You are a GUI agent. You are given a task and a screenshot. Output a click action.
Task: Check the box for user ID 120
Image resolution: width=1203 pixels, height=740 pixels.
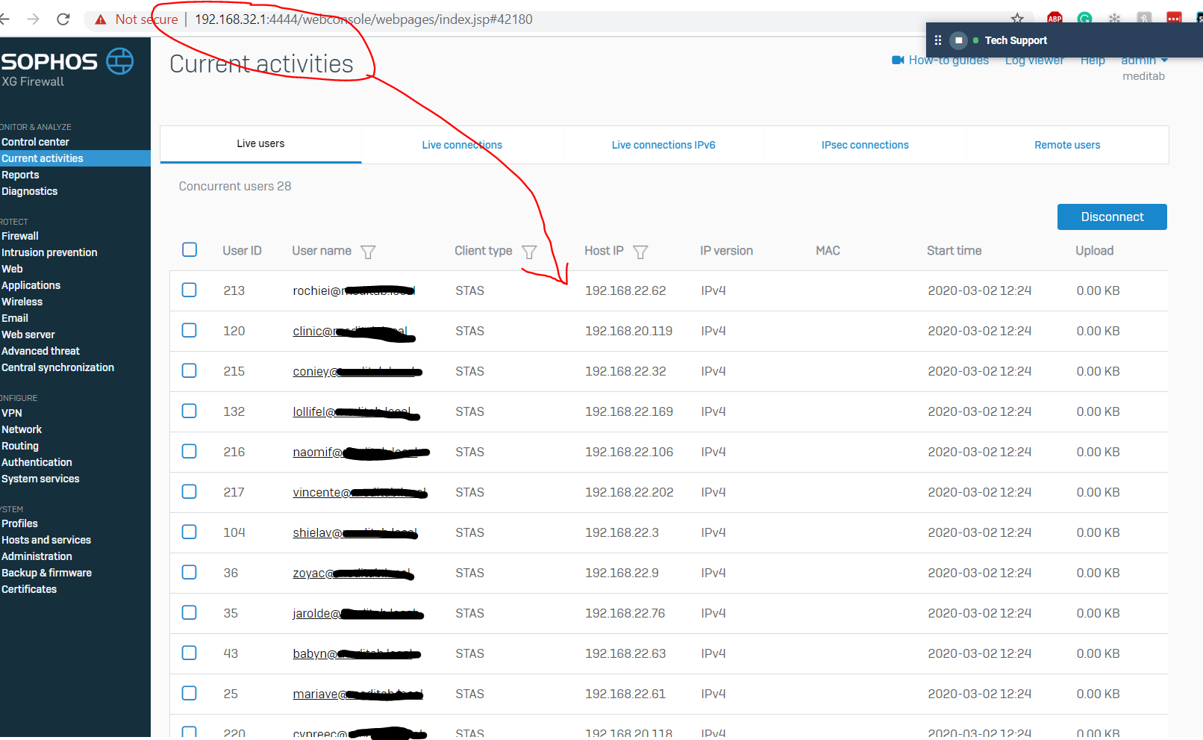pyautogui.click(x=190, y=330)
